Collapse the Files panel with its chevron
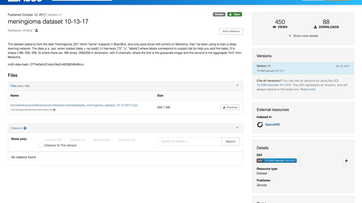The height and width of the screenshot is (203, 362). [x=238, y=86]
